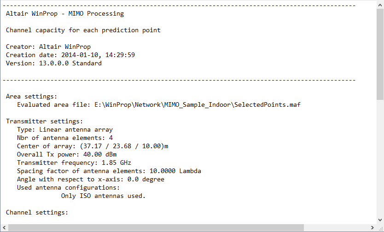Click the 'Only ISO antennas used.' text

(103, 196)
